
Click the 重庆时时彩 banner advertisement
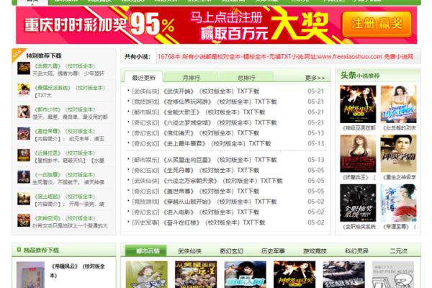[x=216, y=25]
